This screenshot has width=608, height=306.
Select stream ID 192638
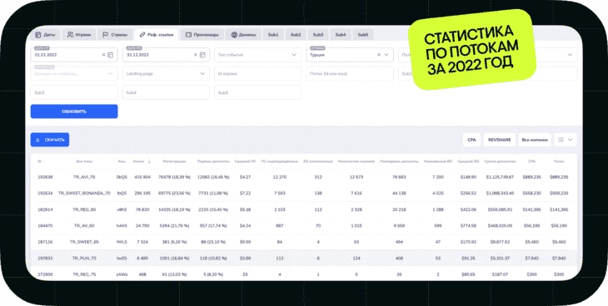click(45, 177)
